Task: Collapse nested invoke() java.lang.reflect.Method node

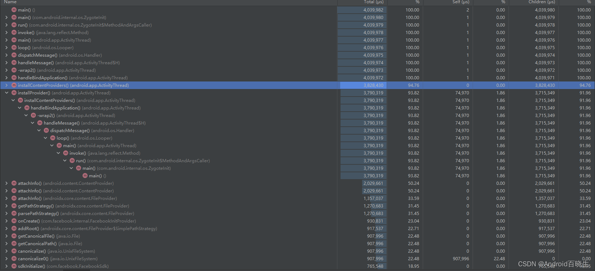Action: [58, 153]
